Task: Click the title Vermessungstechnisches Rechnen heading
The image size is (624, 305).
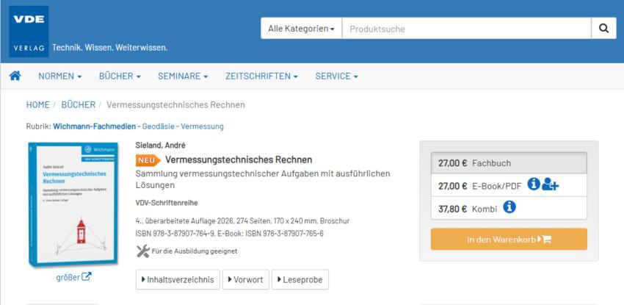Action: click(239, 159)
